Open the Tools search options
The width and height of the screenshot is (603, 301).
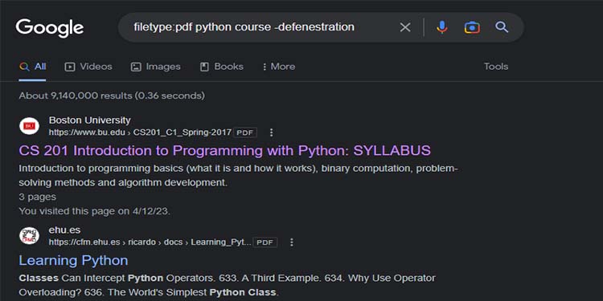[x=496, y=67]
